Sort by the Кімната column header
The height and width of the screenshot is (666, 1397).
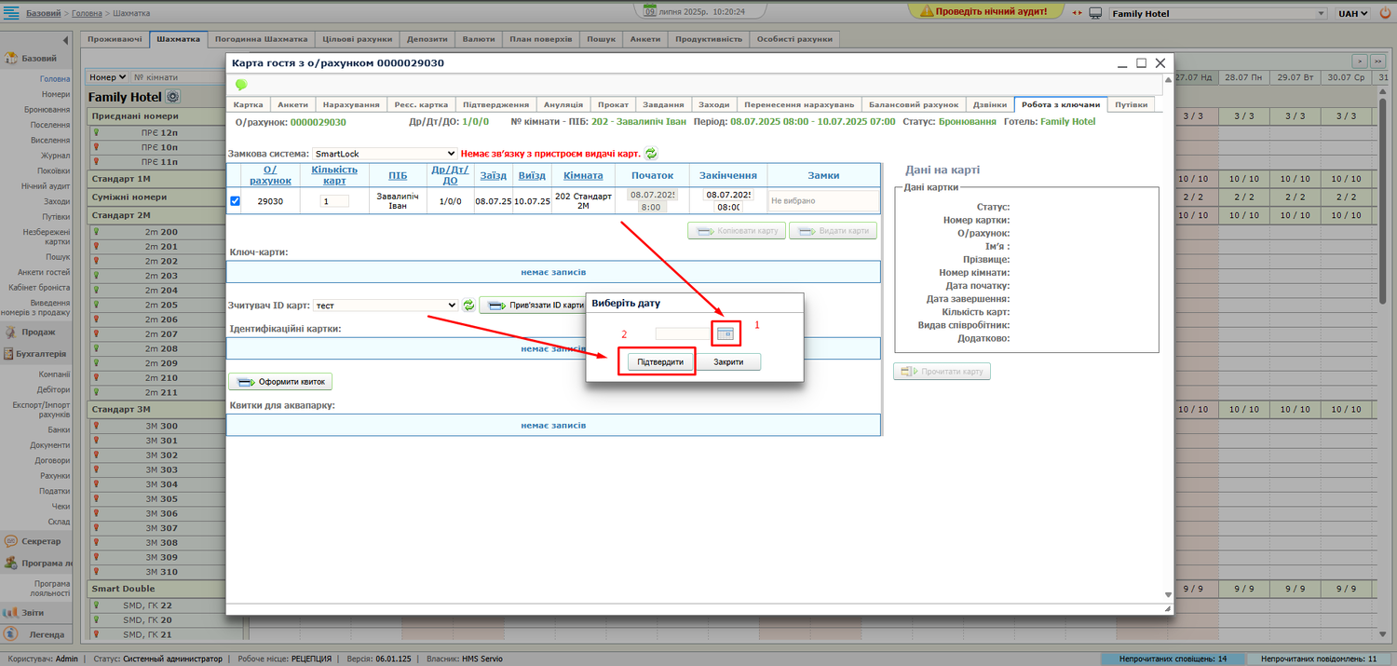[583, 175]
